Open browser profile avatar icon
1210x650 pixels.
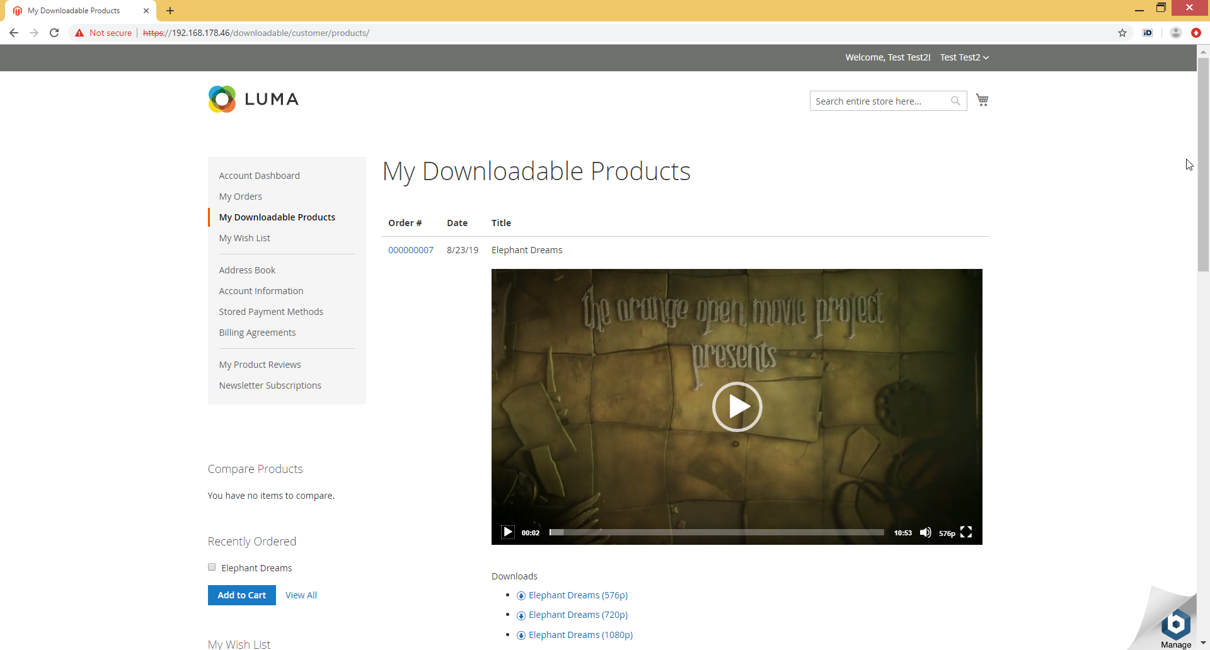pos(1175,33)
